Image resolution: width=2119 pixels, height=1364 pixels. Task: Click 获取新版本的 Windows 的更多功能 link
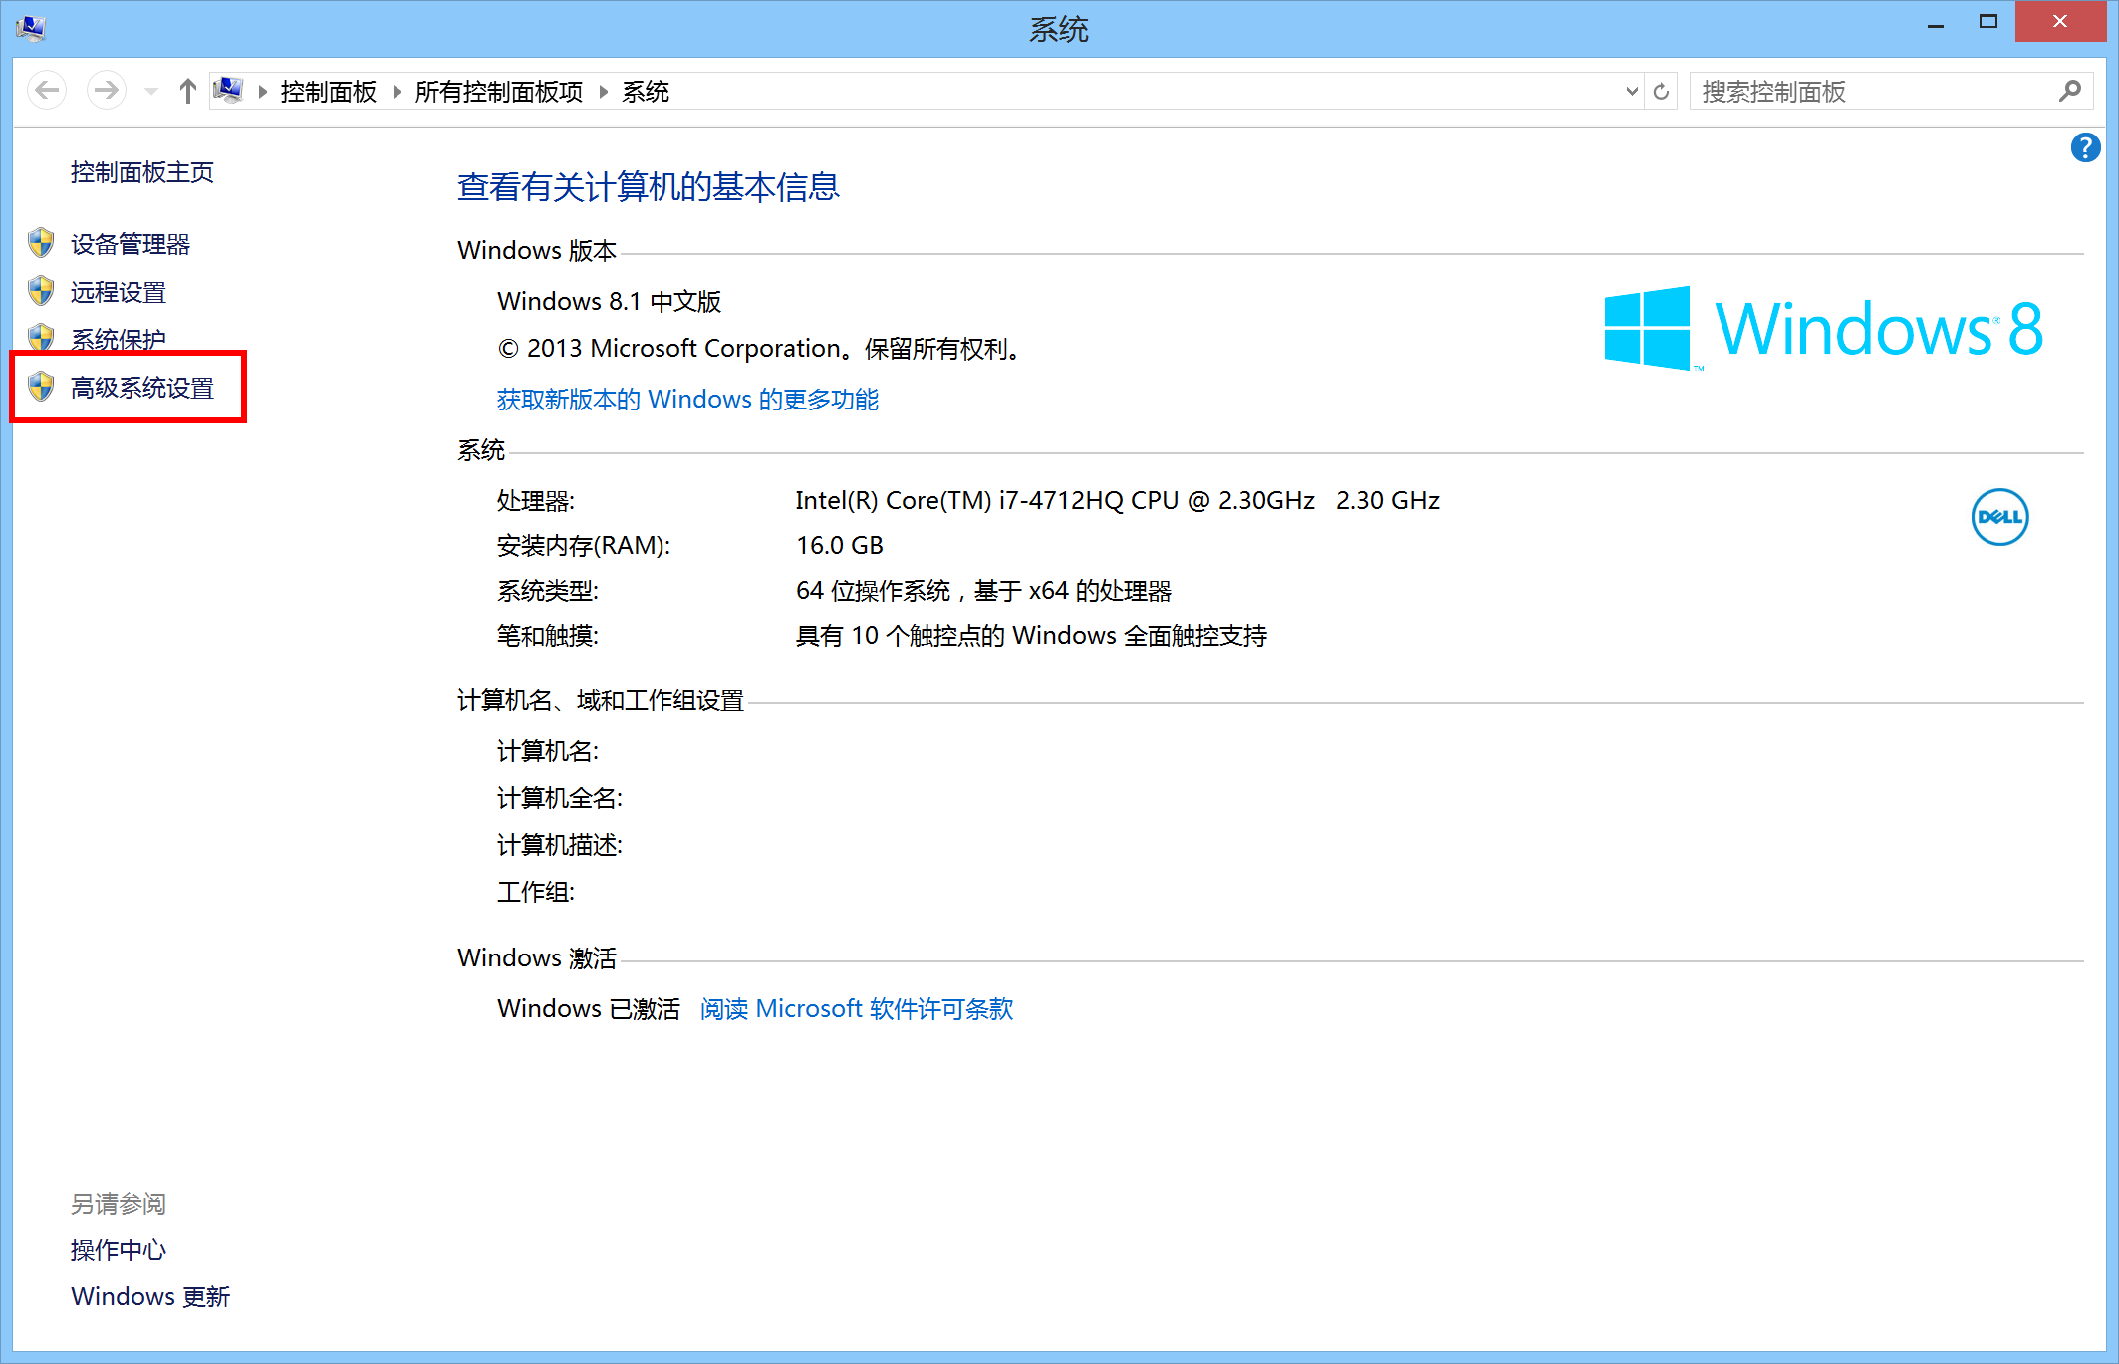pos(687,400)
